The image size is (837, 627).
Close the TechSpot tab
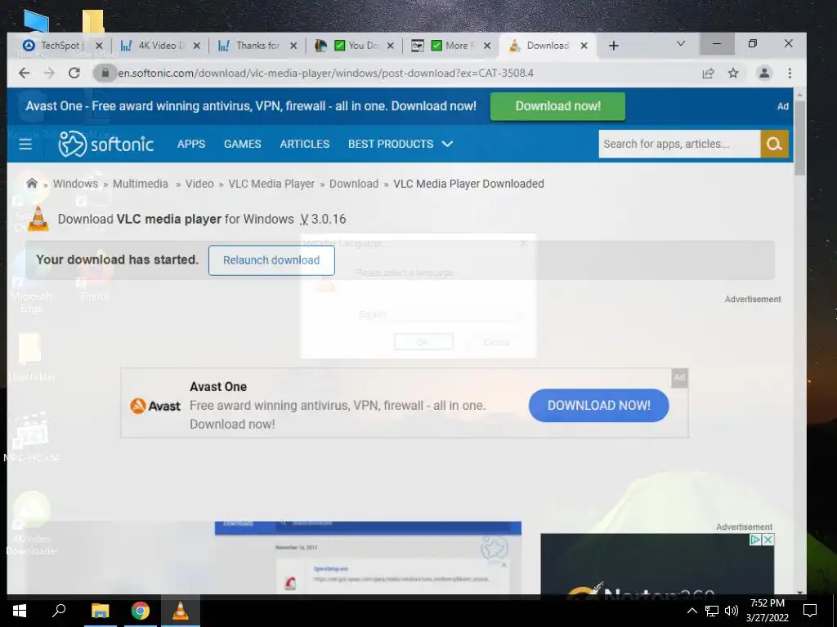point(99,46)
